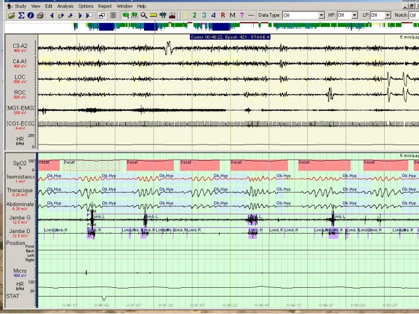Mark the epoch as unknown with purple ?
Image resolution: width=419 pixels, height=314 pixels.
[242, 16]
